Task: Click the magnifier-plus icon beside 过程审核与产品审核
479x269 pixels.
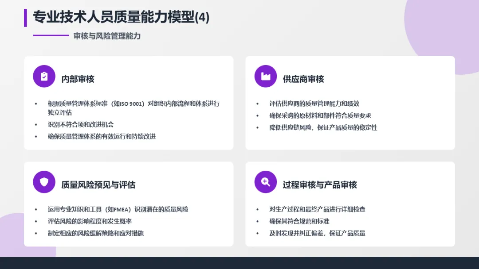Action: (x=266, y=182)
